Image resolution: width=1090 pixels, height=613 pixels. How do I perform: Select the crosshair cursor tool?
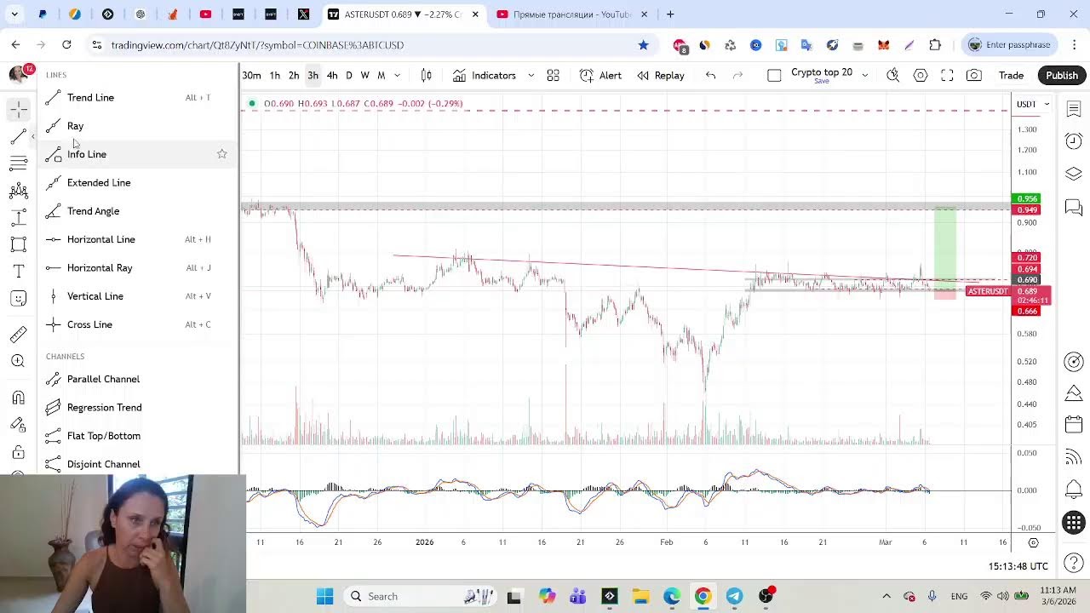(18, 109)
